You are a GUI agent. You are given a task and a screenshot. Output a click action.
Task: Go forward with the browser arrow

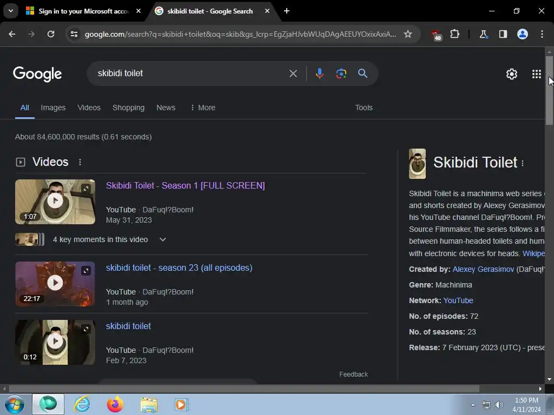point(31,34)
